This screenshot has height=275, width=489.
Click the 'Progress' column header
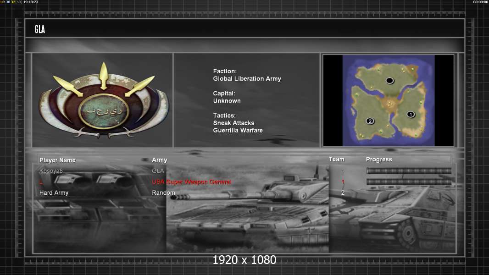tap(379, 159)
